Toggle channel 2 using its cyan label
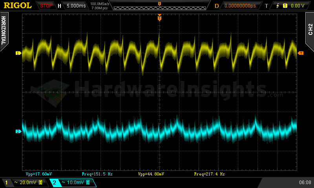Screen dimensions: 314x188 (55, 183)
